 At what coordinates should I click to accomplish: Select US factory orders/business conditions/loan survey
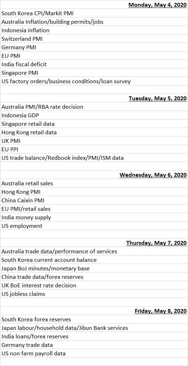[x=94, y=81]
